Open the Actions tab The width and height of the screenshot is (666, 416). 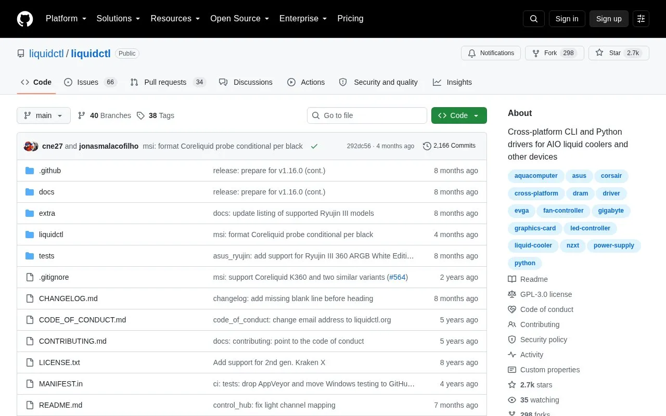coord(306,82)
